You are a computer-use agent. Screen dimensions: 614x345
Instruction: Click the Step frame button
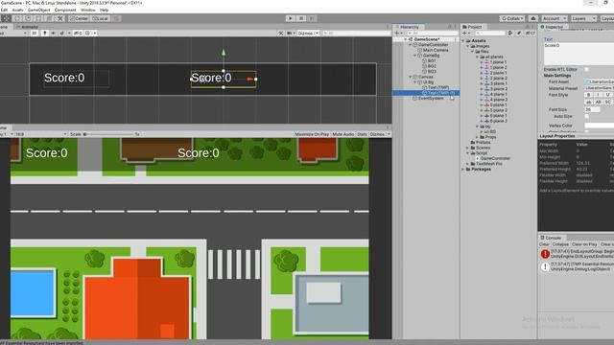coord(312,18)
